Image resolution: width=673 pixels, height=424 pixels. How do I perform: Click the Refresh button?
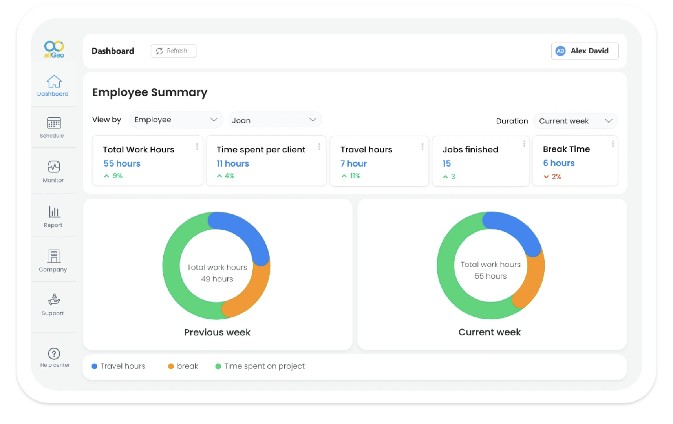(174, 51)
